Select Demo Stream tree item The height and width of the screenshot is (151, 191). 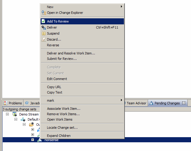click(29, 114)
